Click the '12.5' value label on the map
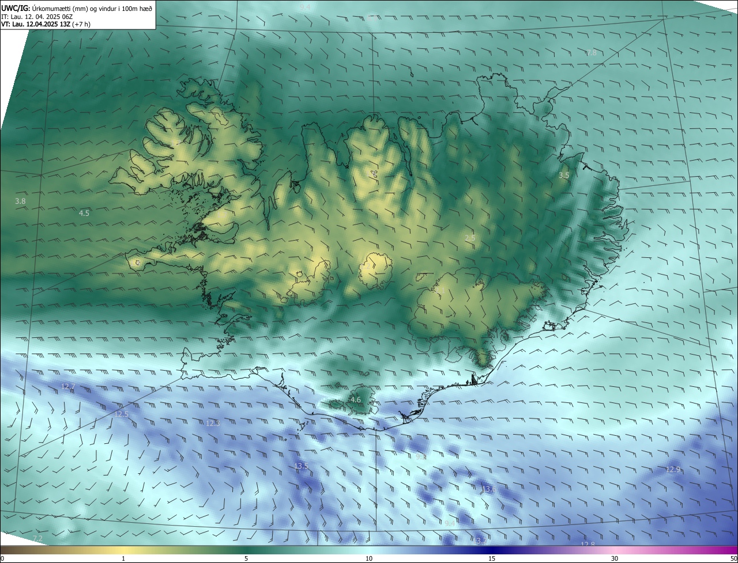This screenshot has height=563, width=738. click(x=121, y=414)
